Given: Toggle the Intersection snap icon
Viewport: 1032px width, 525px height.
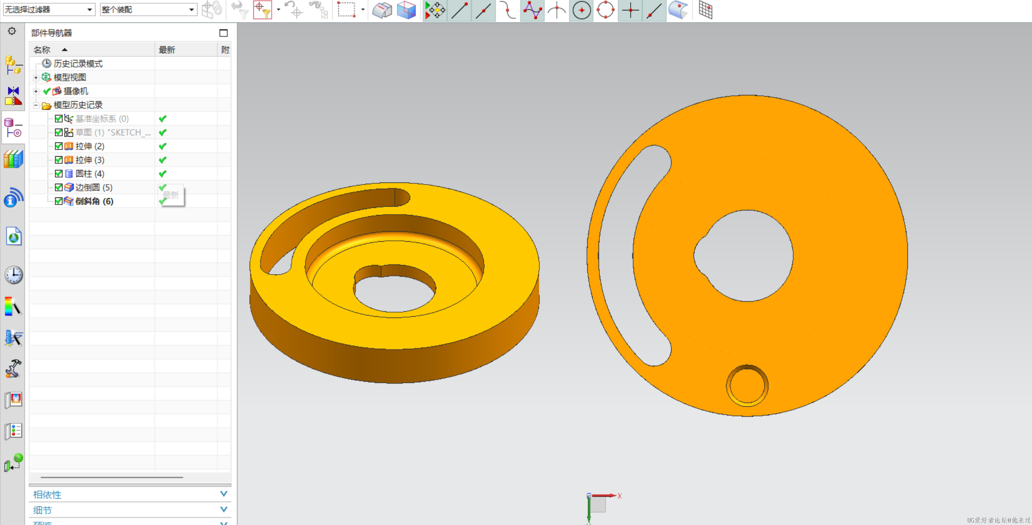Looking at the screenshot, I should click(x=556, y=10).
